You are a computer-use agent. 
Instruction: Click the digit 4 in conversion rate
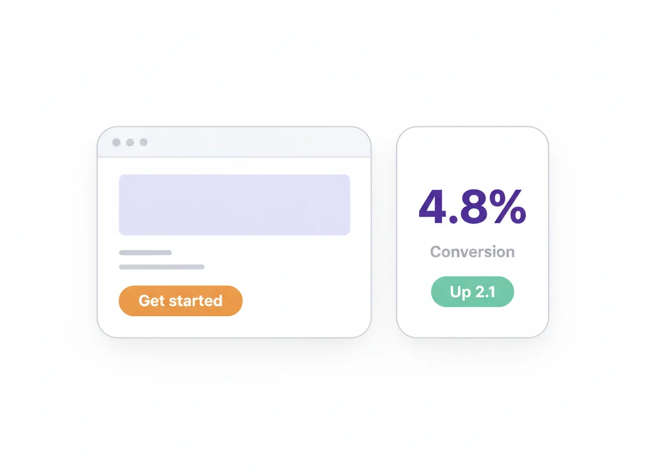click(433, 207)
